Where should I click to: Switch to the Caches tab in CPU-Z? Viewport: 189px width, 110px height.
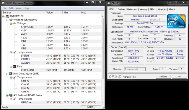[121, 9]
